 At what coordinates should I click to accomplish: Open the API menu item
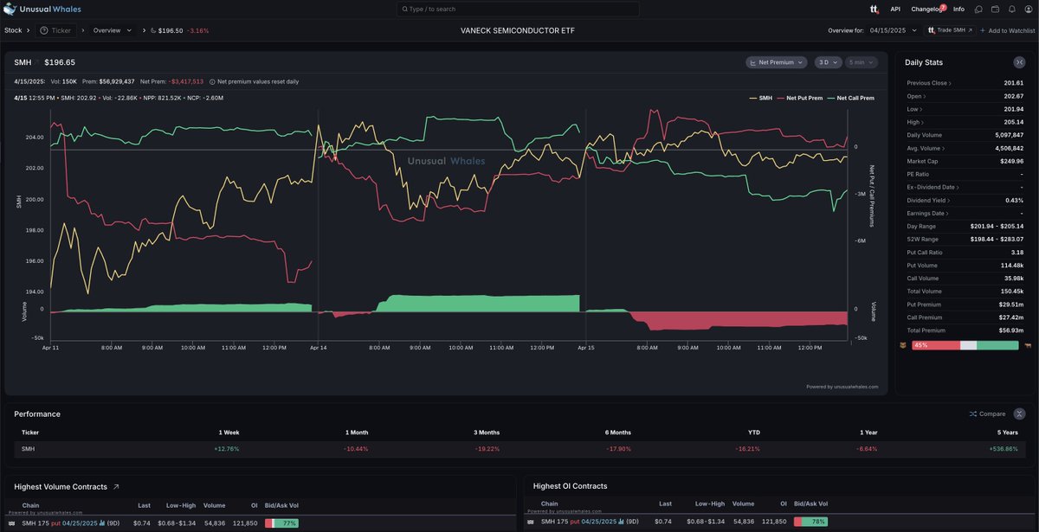[x=895, y=9]
